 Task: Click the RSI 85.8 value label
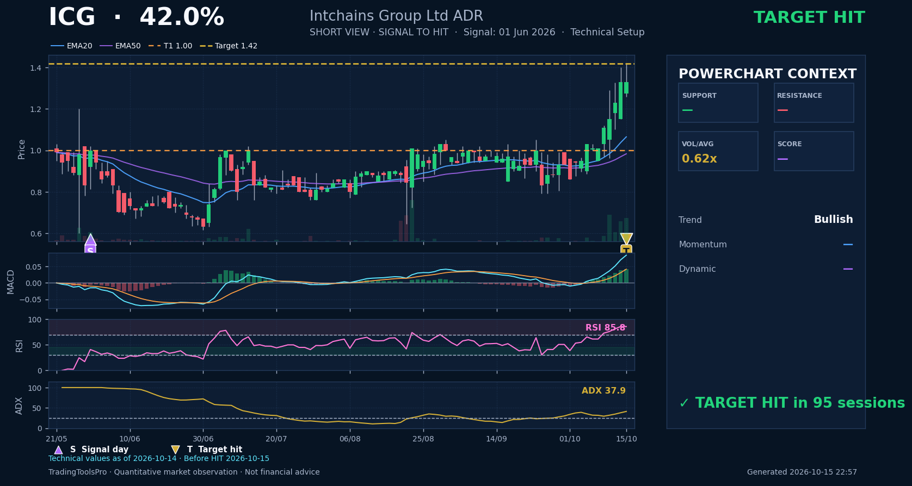pos(605,328)
